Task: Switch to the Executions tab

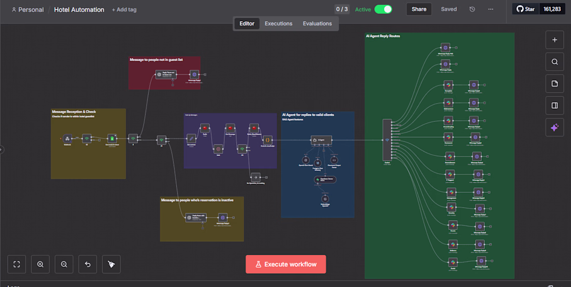Action: [279, 24]
